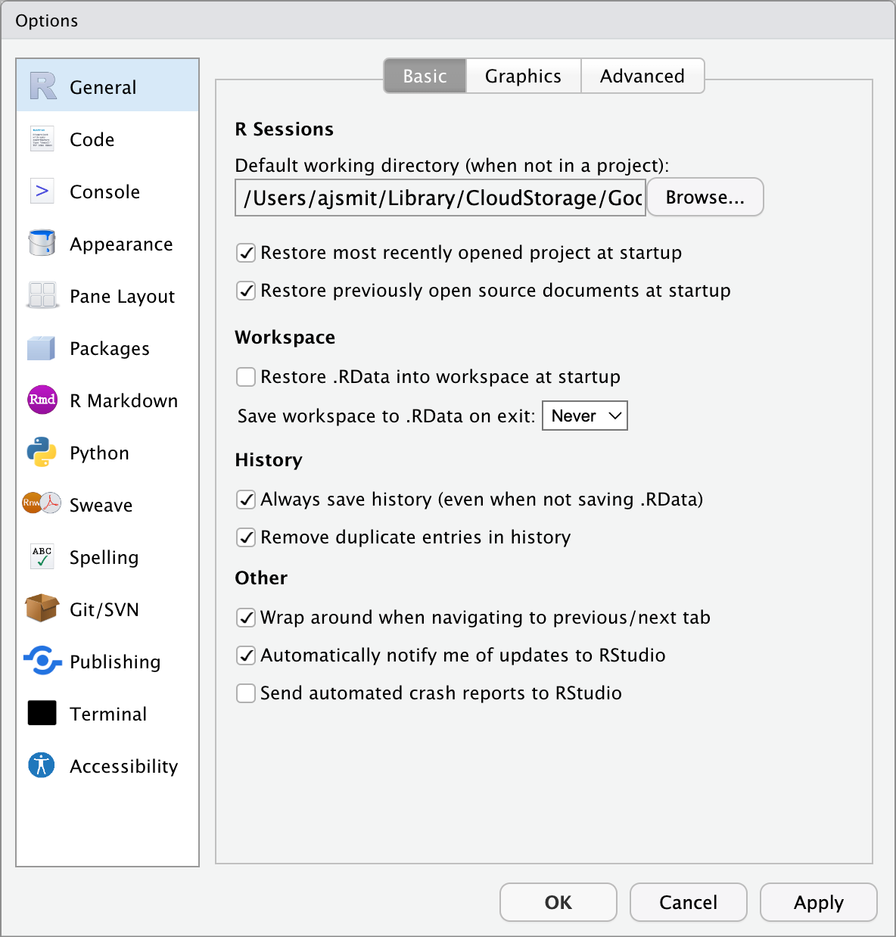Select the General R icon
The height and width of the screenshot is (937, 896).
43,86
